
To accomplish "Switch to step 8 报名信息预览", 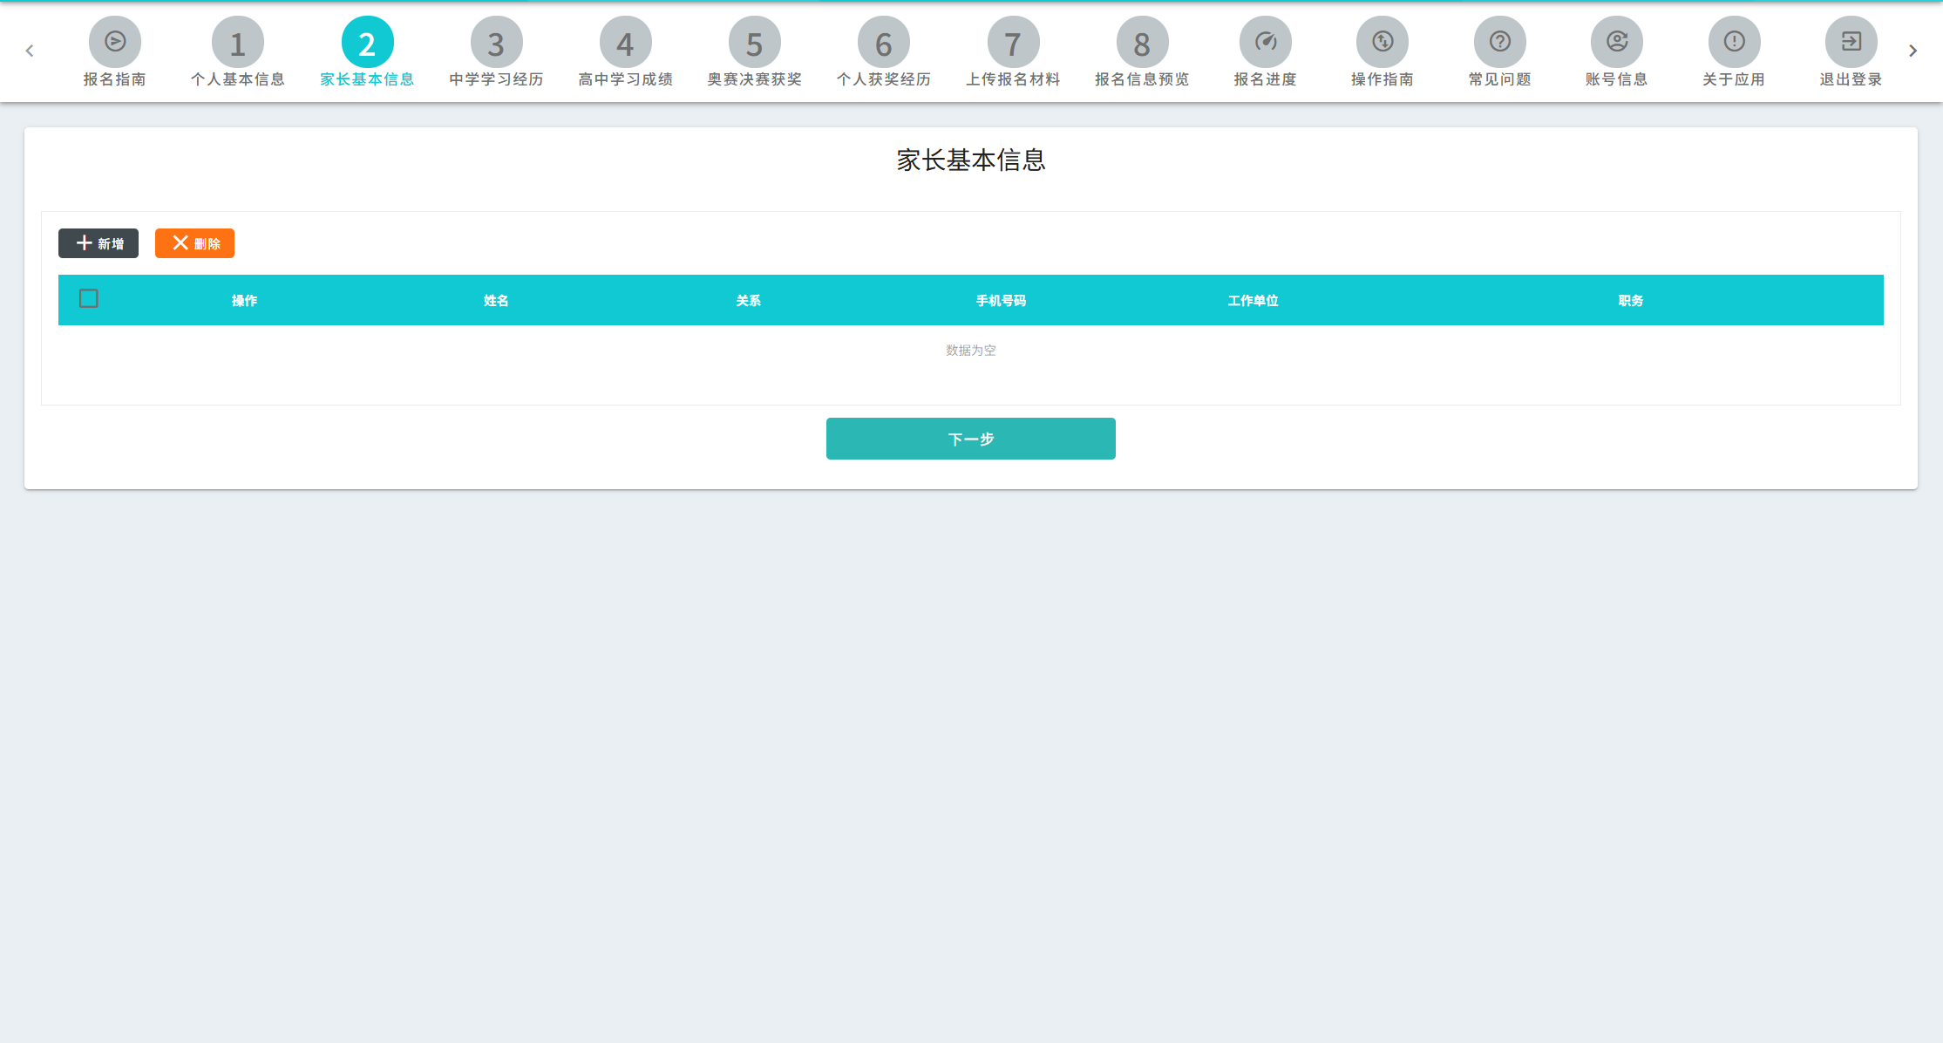I will coord(1142,42).
